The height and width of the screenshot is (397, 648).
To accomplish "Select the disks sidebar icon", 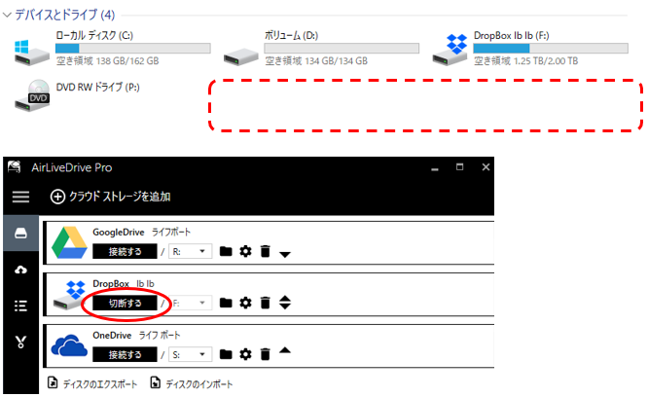I will pyautogui.click(x=20, y=233).
